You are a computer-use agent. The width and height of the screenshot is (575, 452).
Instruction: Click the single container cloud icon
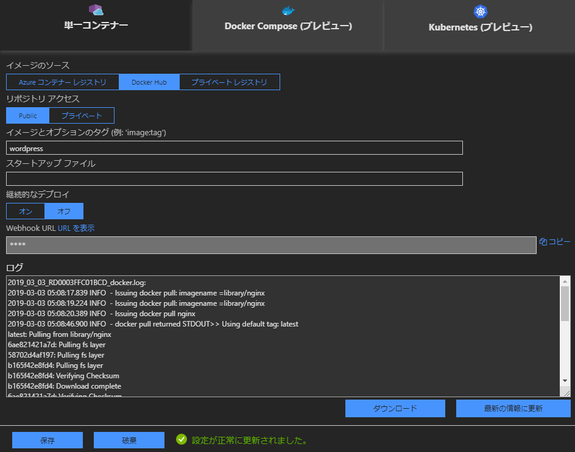pos(96,10)
